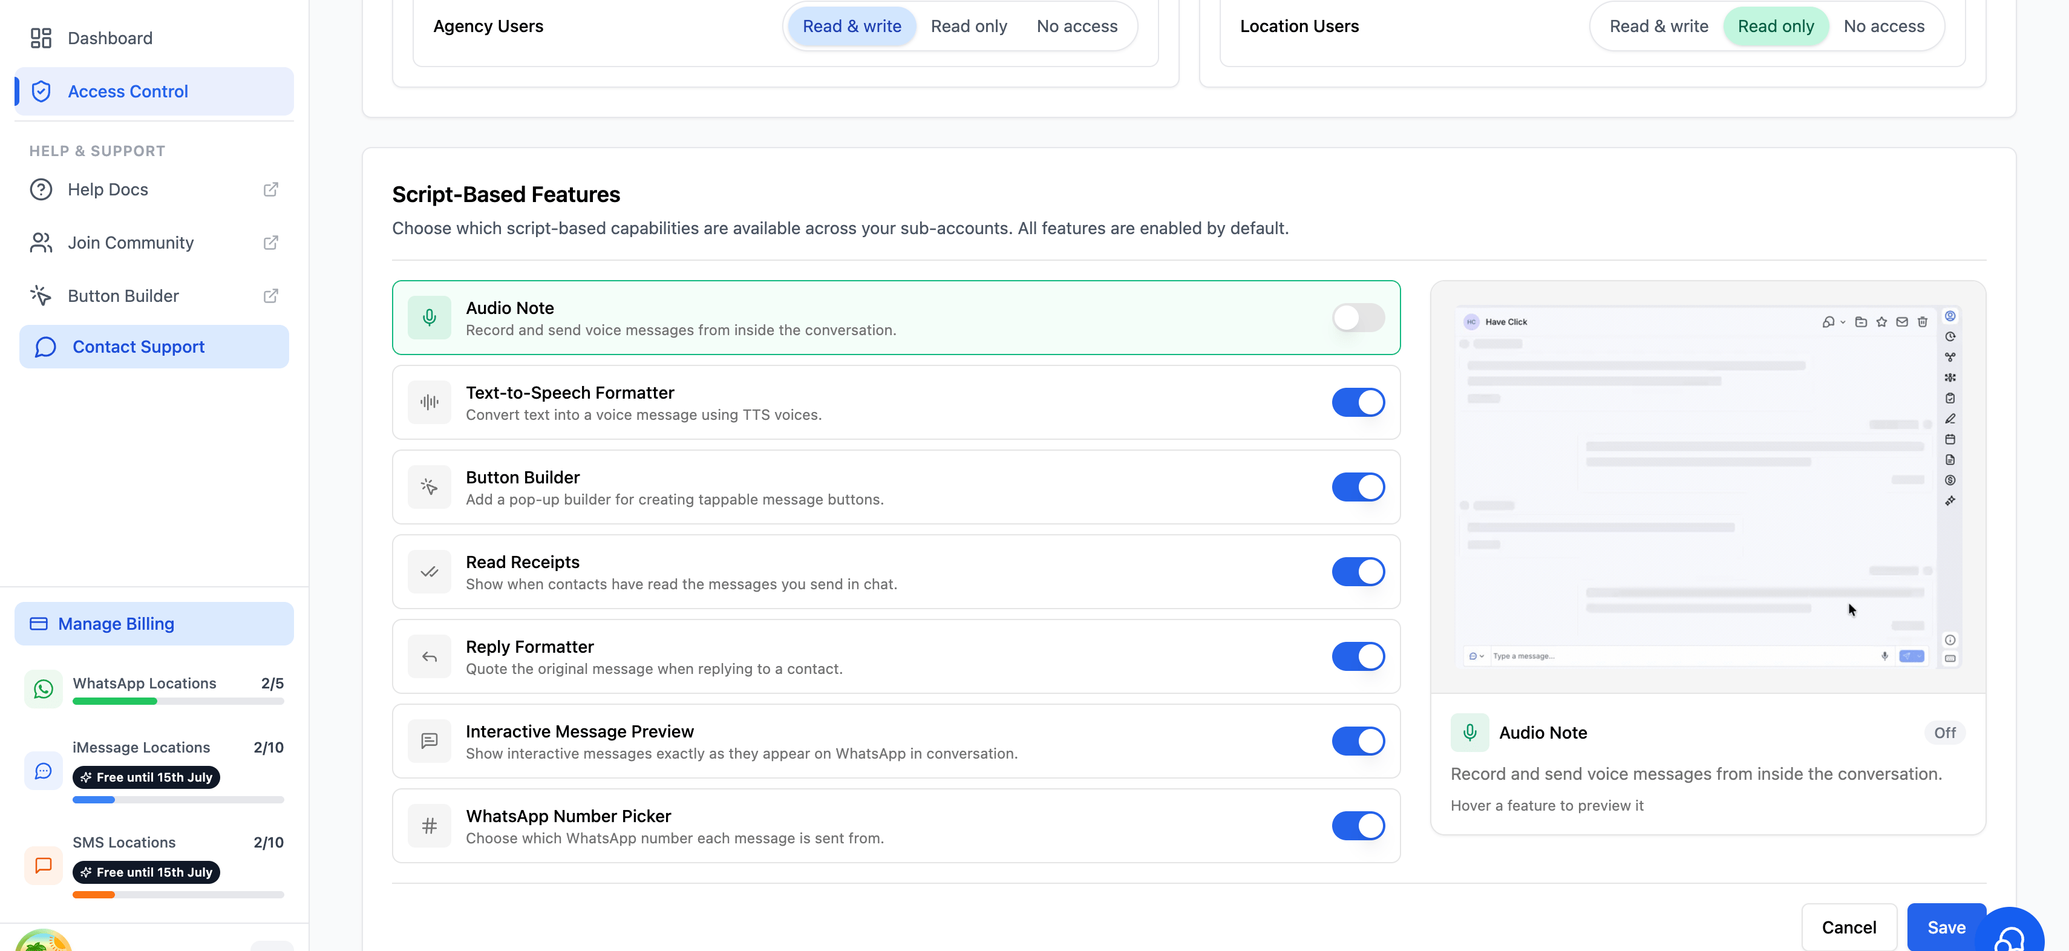Image resolution: width=2069 pixels, height=951 pixels.
Task: Click the Contact Support chat bubble icon
Action: [x=46, y=347]
